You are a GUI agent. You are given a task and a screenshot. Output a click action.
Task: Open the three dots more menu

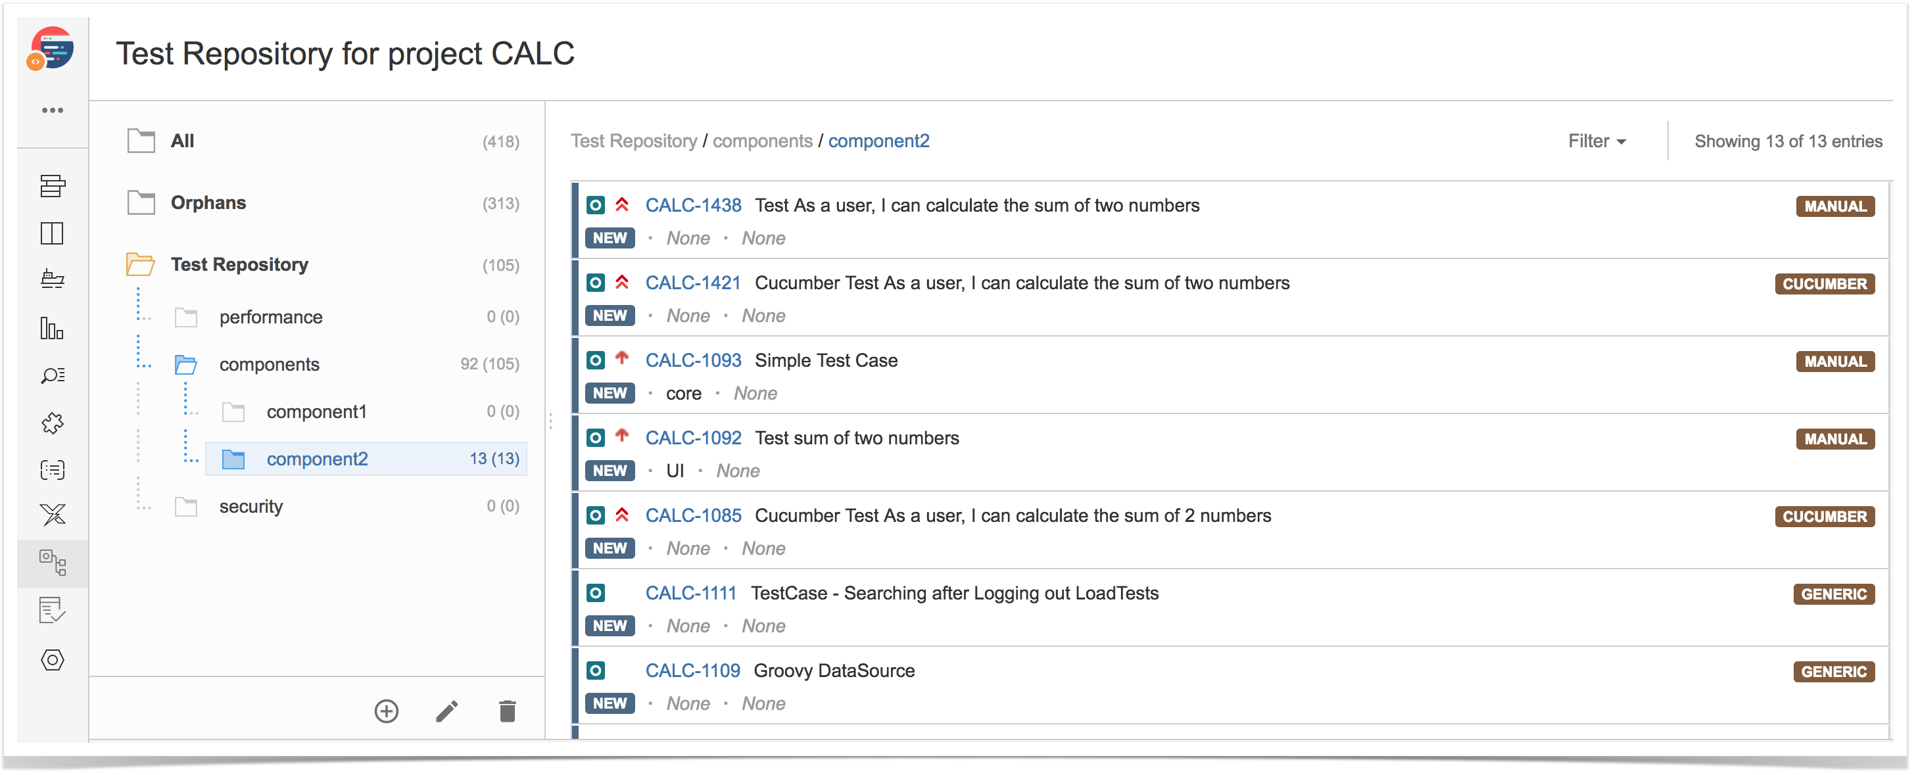tap(52, 110)
